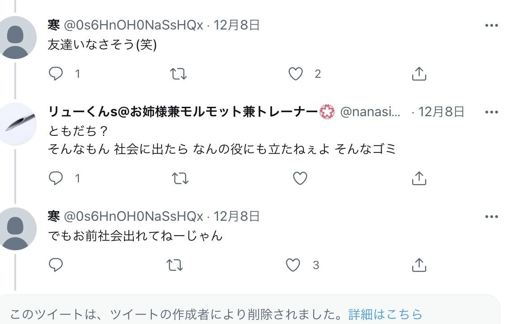Like the 友達いなさそう(笑) tweet
Viewport: 507px width, 324px height.
[295, 74]
